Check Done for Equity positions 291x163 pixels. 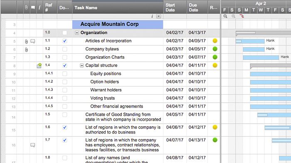(x=64, y=74)
